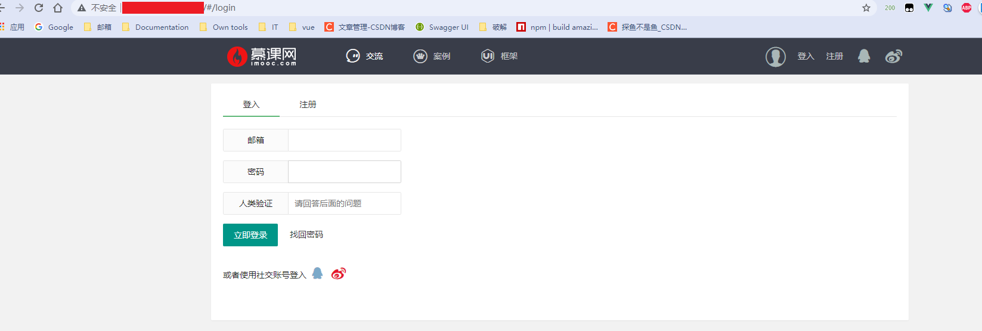This screenshot has width=982, height=331.
Task: Click the user avatar icon in the header
Action: [775, 57]
